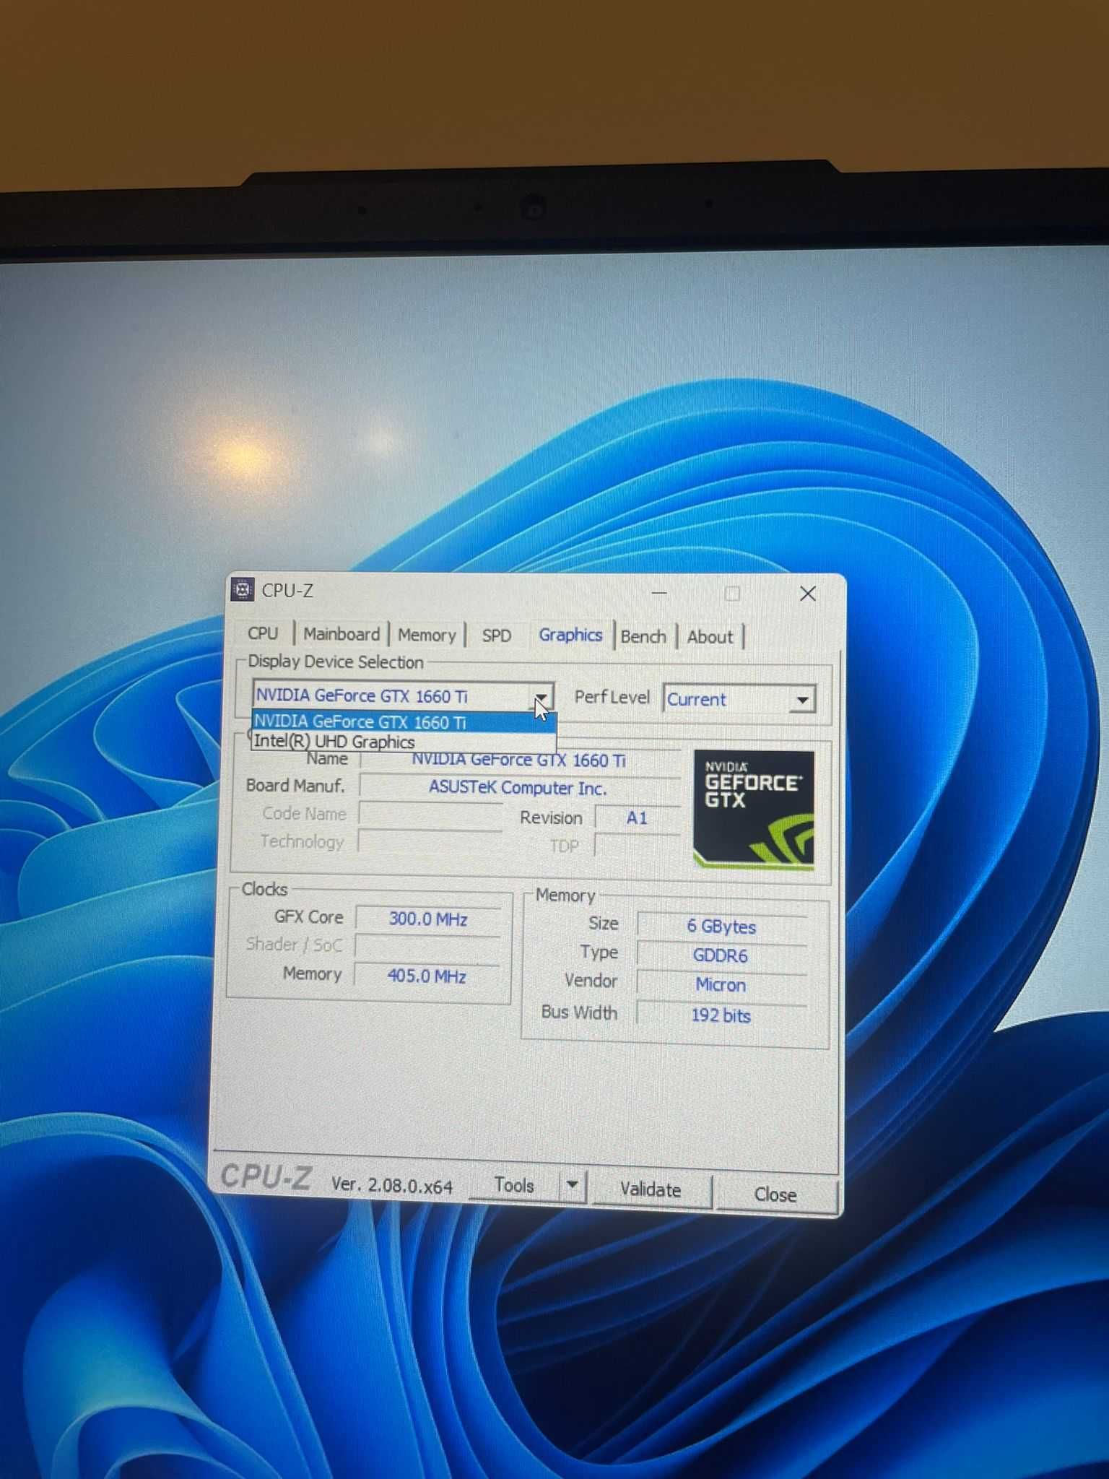The height and width of the screenshot is (1479, 1109).
Task: Click the Memory clock 405.0 MHz value
Action: pyautogui.click(x=427, y=976)
